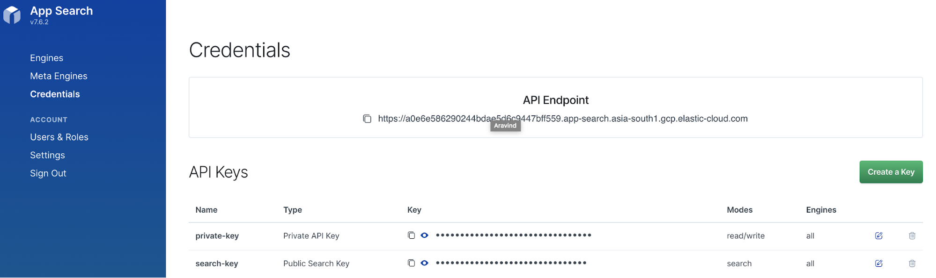Viewport: 936px width, 278px height.
Task: Copy the private-key value
Action: (x=411, y=235)
